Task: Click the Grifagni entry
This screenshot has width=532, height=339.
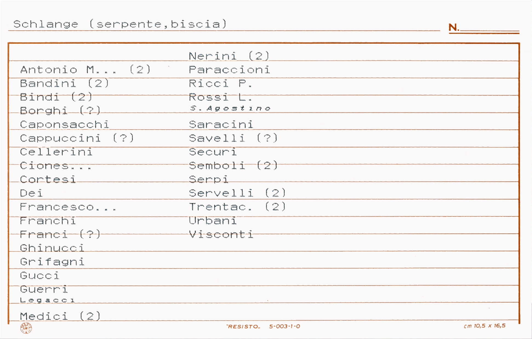Action: (x=52, y=262)
